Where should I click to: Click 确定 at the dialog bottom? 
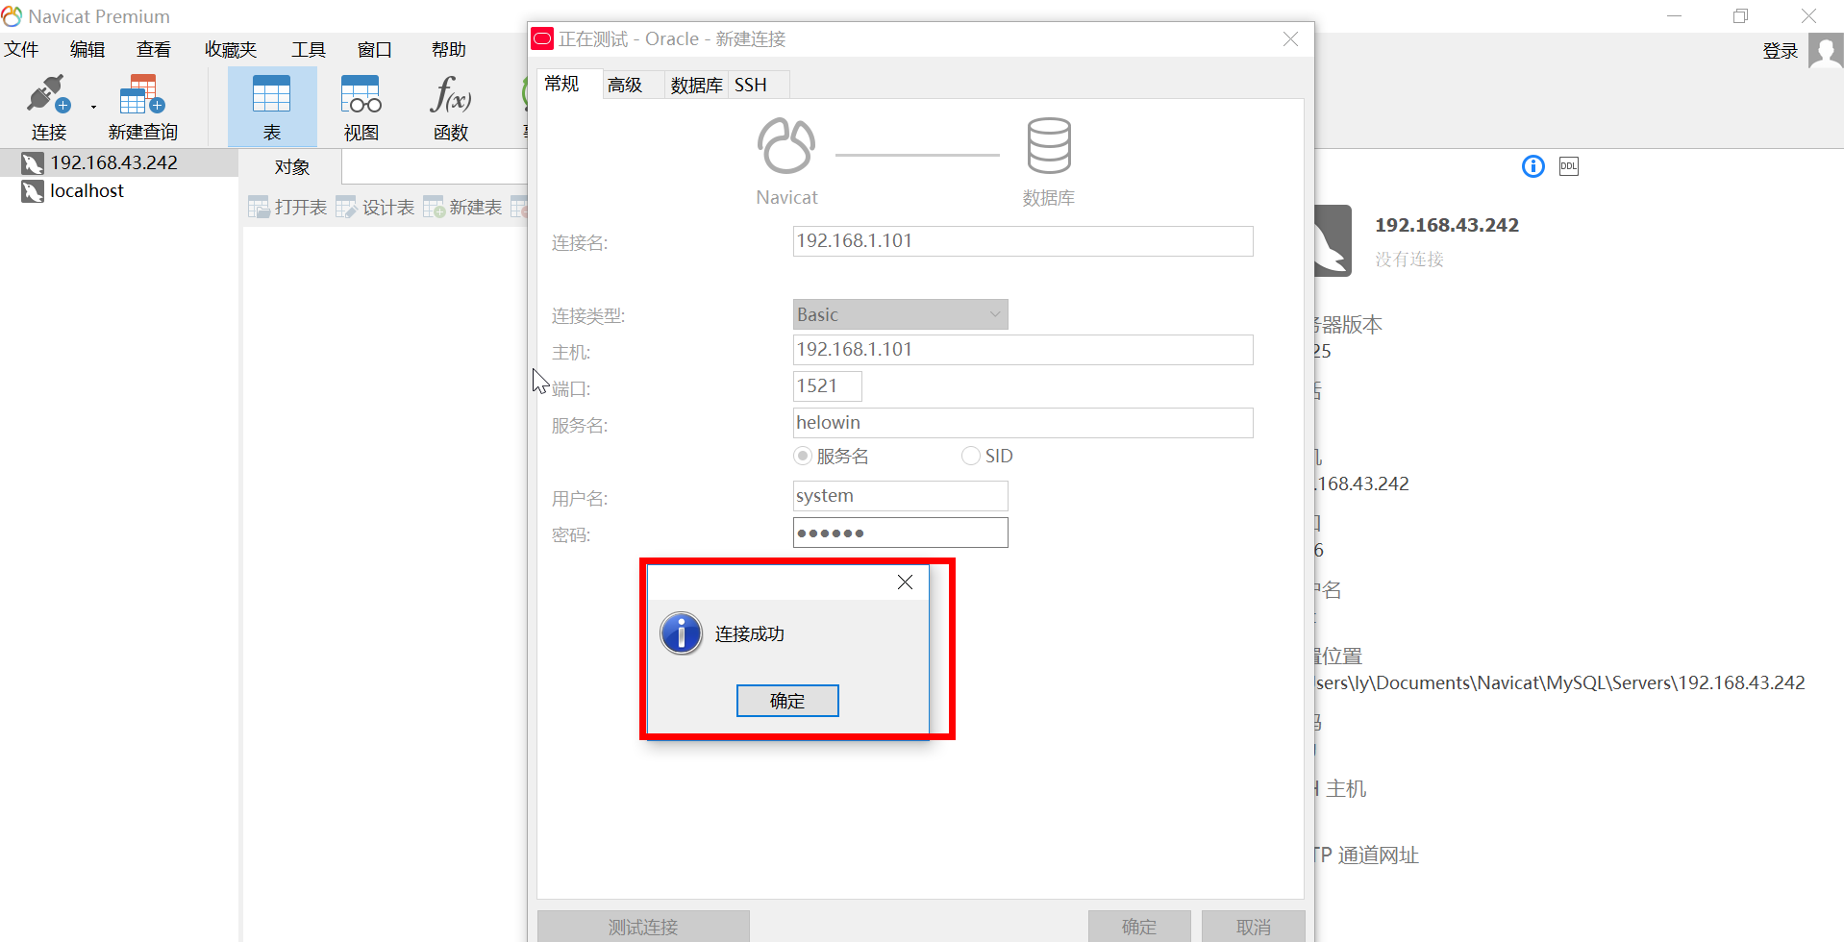click(1139, 927)
